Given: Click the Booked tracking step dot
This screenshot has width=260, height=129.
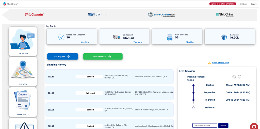Looking at the screenshot, I should click(193, 85).
